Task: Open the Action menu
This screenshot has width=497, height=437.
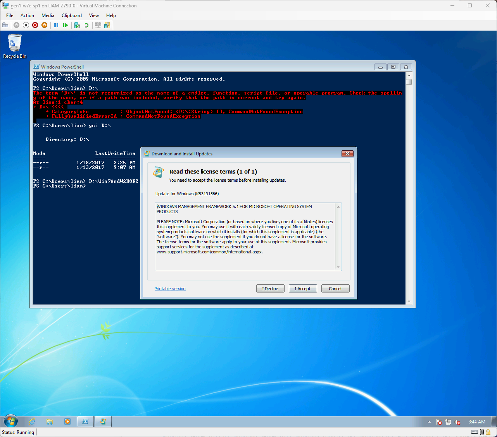Action: [27, 15]
